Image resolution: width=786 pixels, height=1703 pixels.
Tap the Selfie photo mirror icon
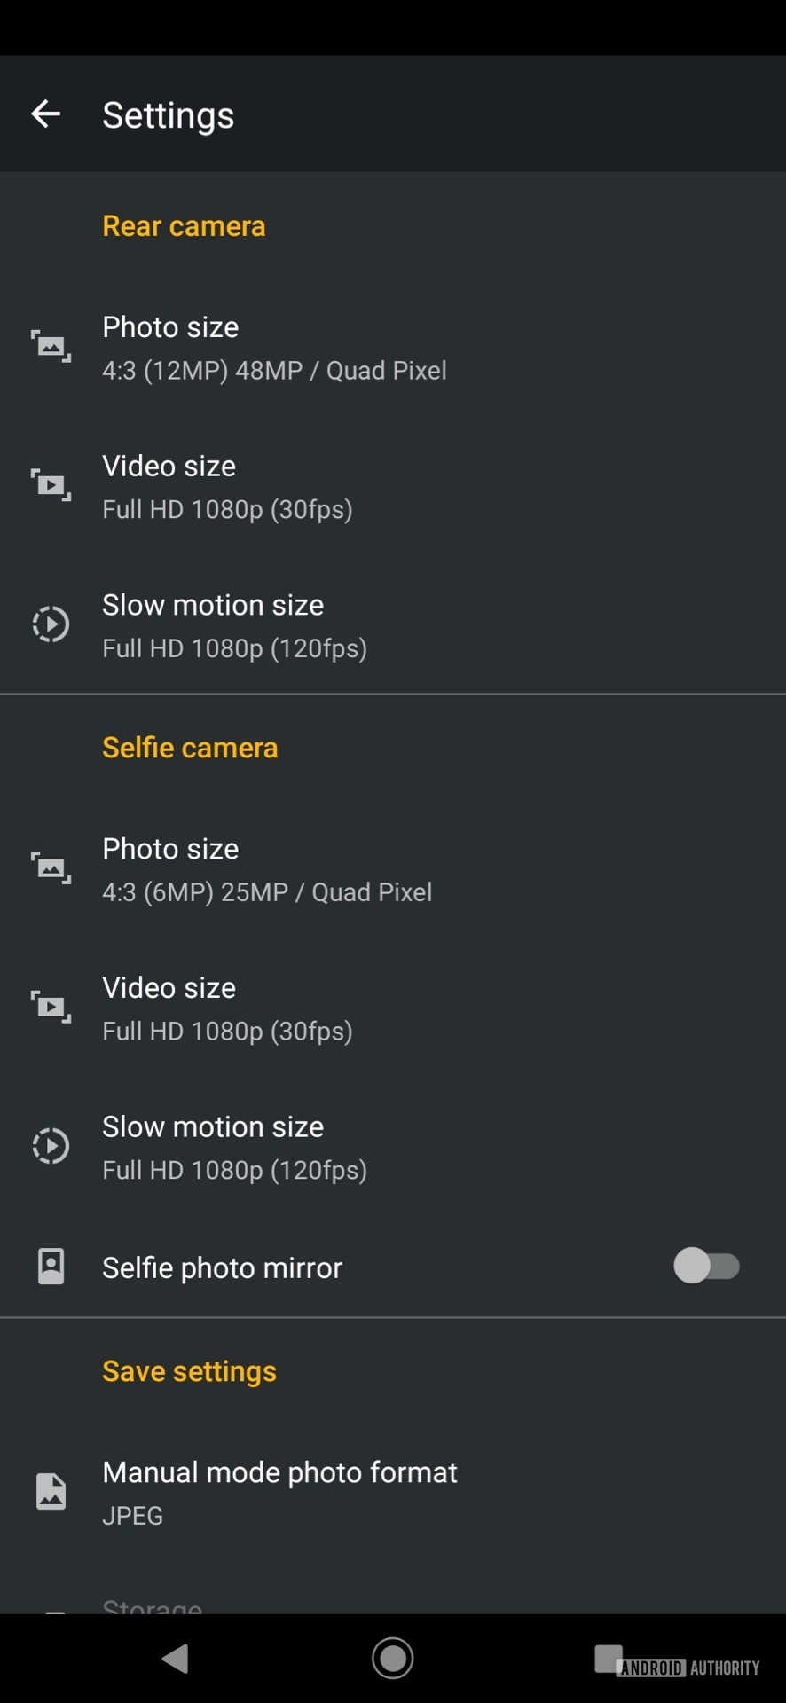pos(51,1267)
